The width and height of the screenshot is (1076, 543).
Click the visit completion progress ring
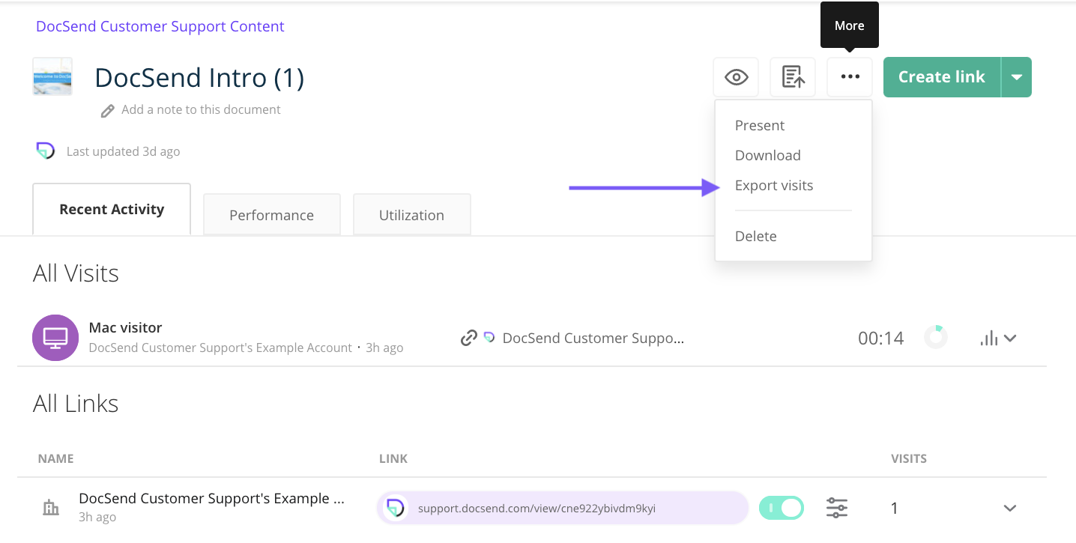(935, 337)
